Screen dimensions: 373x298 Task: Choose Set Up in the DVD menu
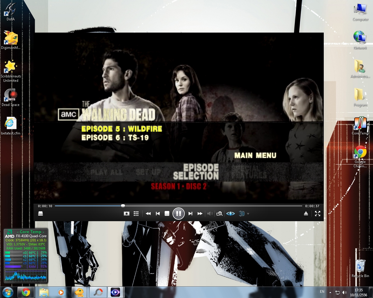point(148,172)
